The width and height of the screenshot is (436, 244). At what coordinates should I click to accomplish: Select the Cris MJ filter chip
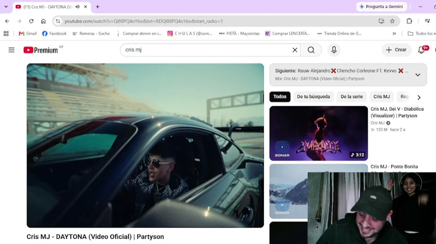[382, 97]
